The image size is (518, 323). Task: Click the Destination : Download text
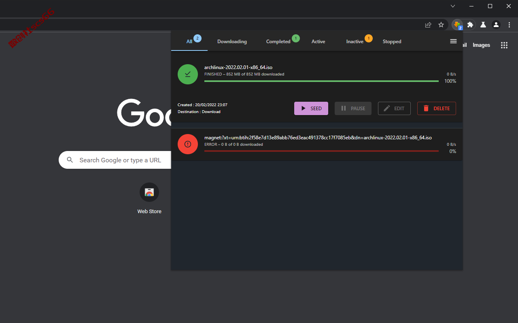199,112
